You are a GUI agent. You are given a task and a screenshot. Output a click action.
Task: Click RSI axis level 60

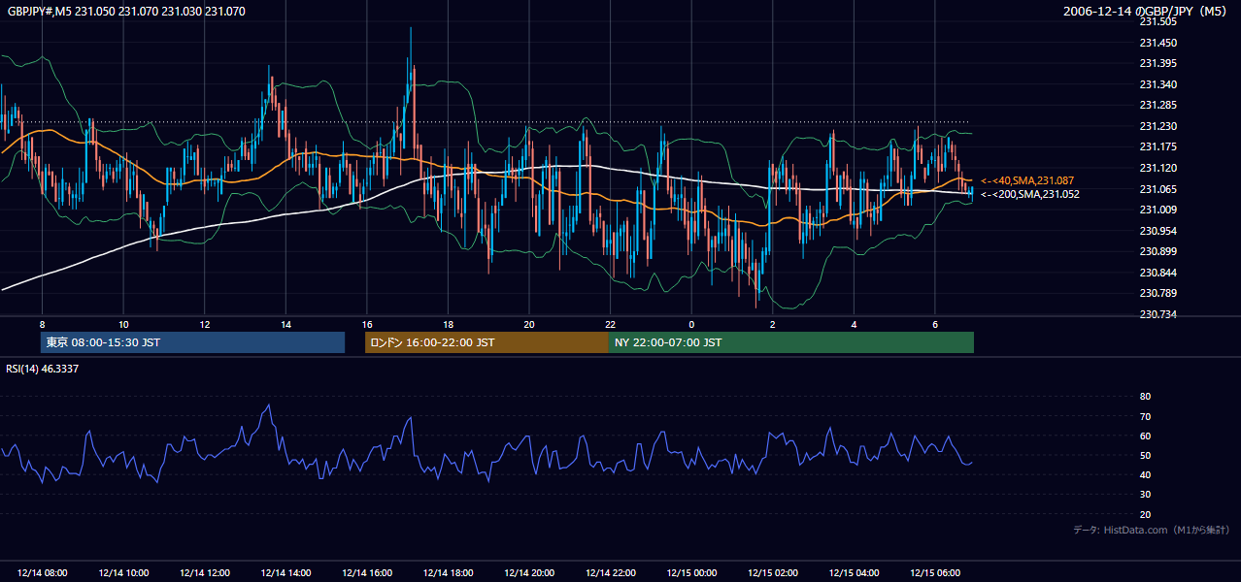click(1145, 436)
